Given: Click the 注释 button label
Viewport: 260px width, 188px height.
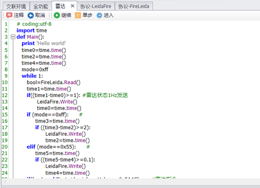Looking at the screenshot, I should 19,16.
